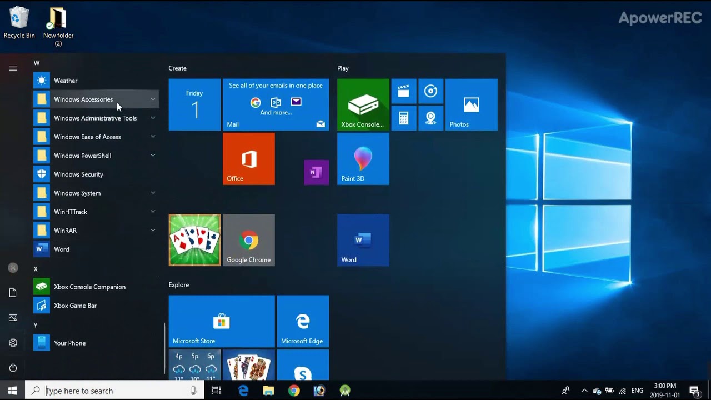Open the clock showing 3:00 PM
This screenshot has width=711, height=400.
coord(665,391)
